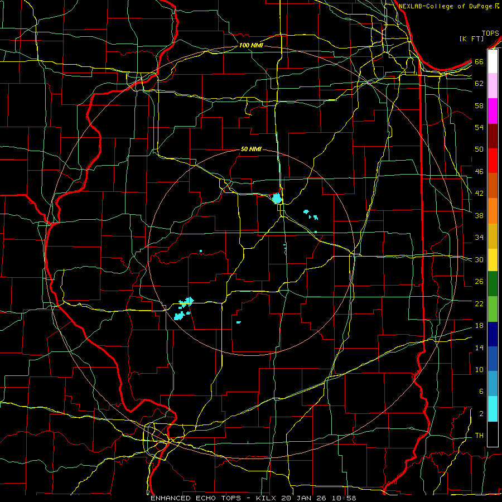502x502 pixels.
Task: Click the TOPS legend heading
Action: pyautogui.click(x=490, y=33)
